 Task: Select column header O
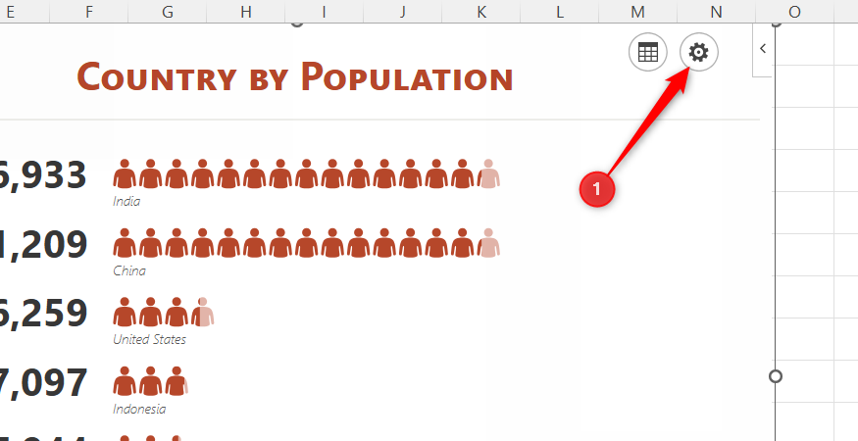point(794,12)
